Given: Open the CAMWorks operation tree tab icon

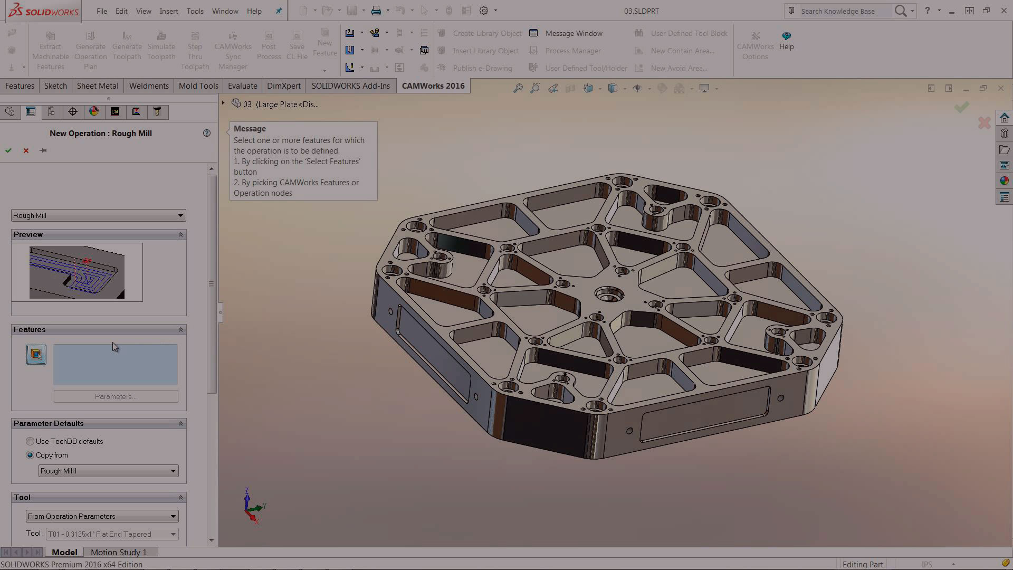Looking at the screenshot, I should coord(136,111).
